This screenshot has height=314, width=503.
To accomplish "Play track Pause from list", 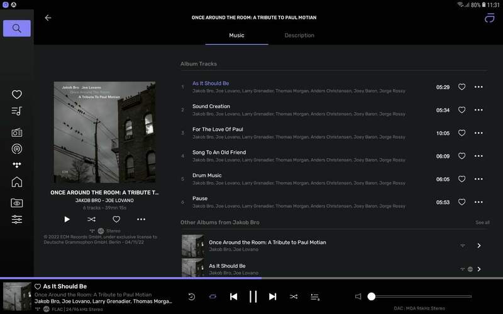I will coord(200,198).
